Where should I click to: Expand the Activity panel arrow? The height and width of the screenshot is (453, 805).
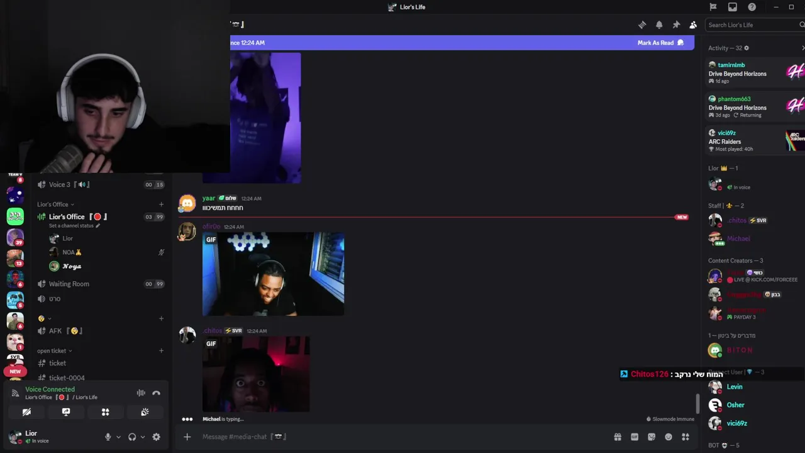pos(802,48)
